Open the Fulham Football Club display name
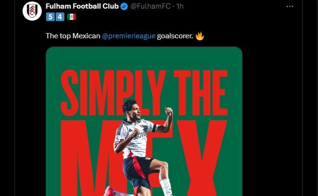The image size is (318, 196). tap(82, 6)
